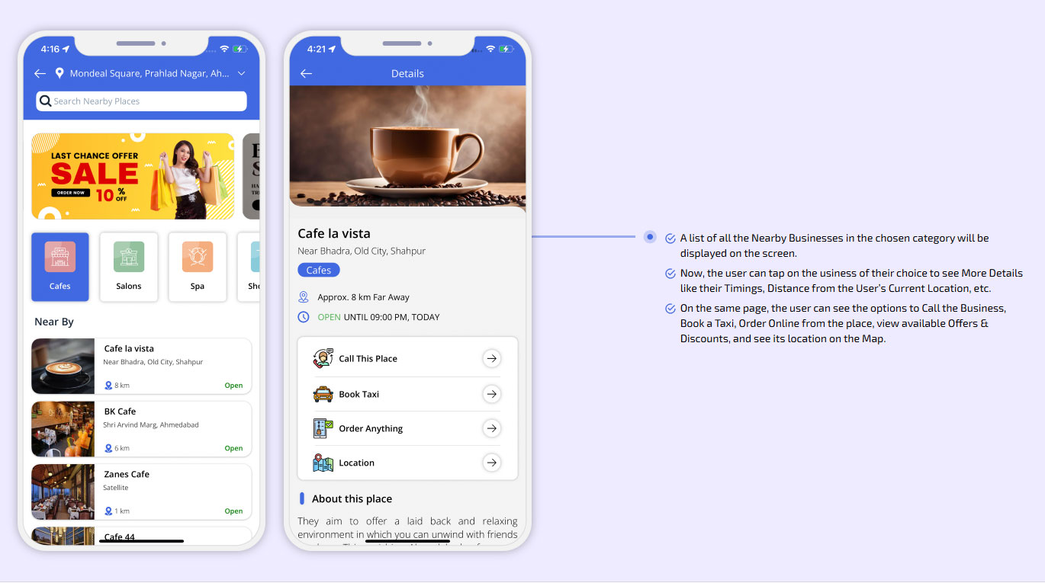Expand the Mondeal Square location dropdown
Screen dimensions: 1045x583
241,74
